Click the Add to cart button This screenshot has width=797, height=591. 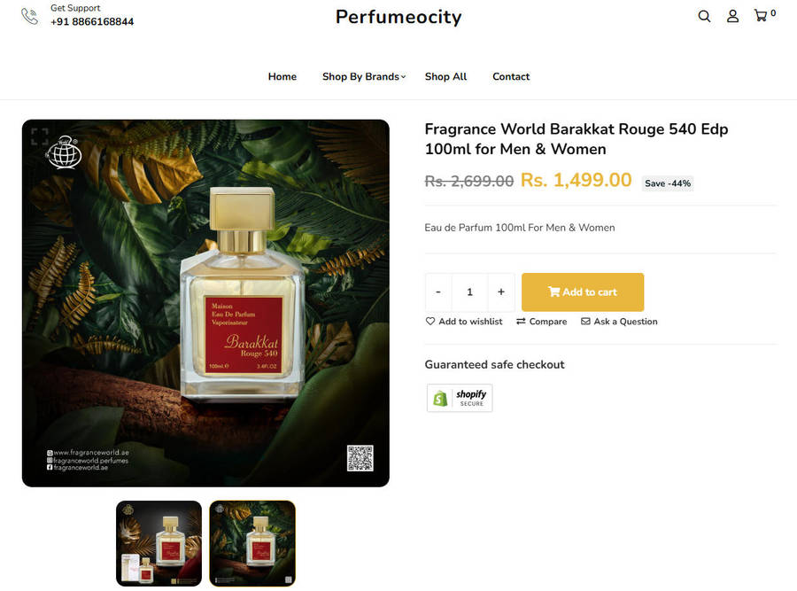tap(582, 292)
